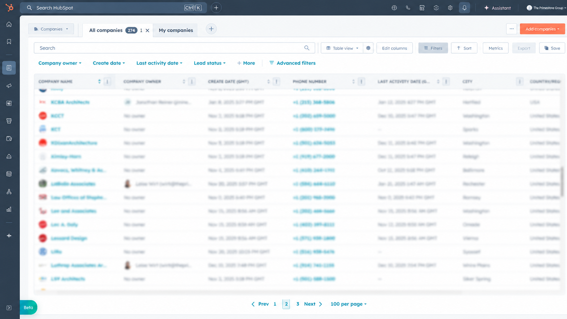Sort by Phone Number column arrows
567x319 pixels.
[x=353, y=81]
